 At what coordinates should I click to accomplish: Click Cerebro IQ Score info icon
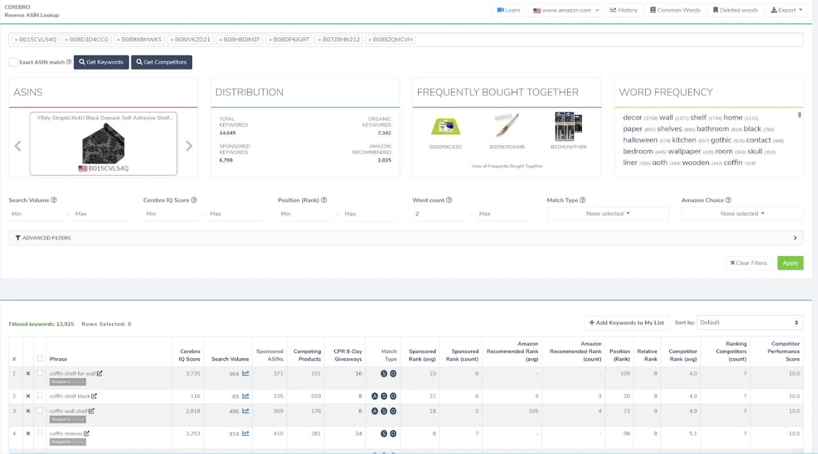[194, 200]
